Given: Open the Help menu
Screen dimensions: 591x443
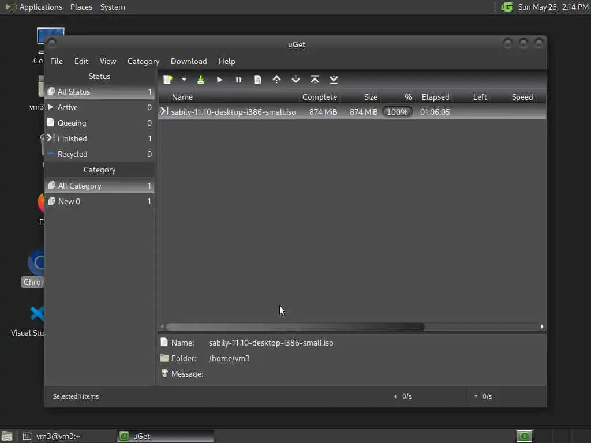Looking at the screenshot, I should [227, 61].
